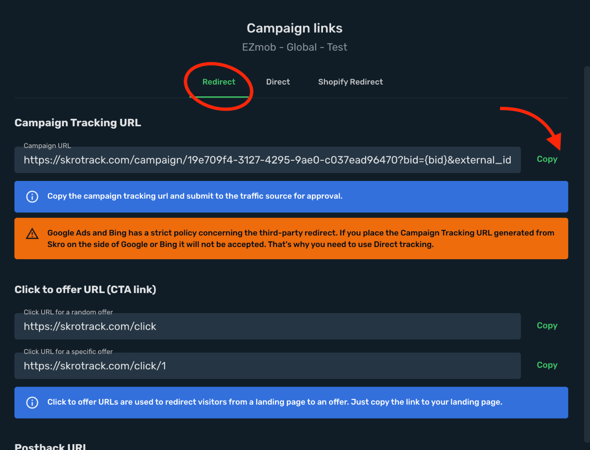The width and height of the screenshot is (590, 450).
Task: Select the Click URL for a specific offer field
Action: tap(267, 366)
